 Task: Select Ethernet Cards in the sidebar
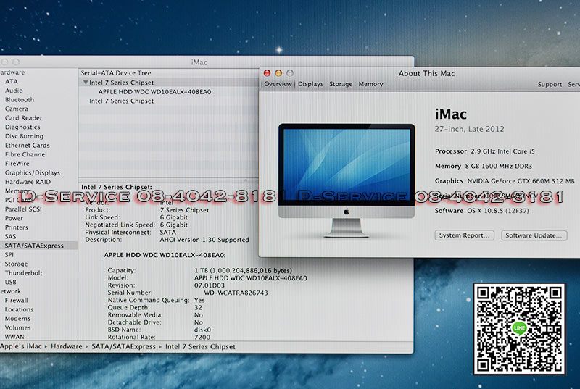[x=27, y=145]
